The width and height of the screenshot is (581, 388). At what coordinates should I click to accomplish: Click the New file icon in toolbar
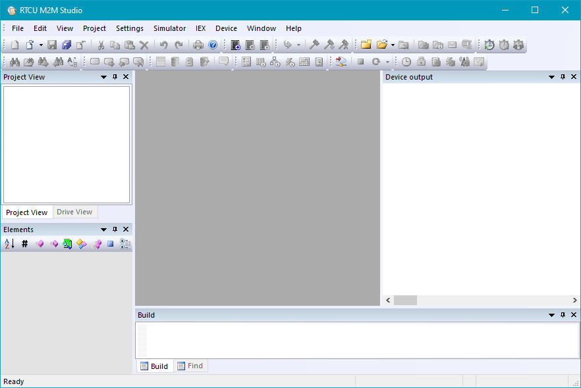(x=14, y=45)
